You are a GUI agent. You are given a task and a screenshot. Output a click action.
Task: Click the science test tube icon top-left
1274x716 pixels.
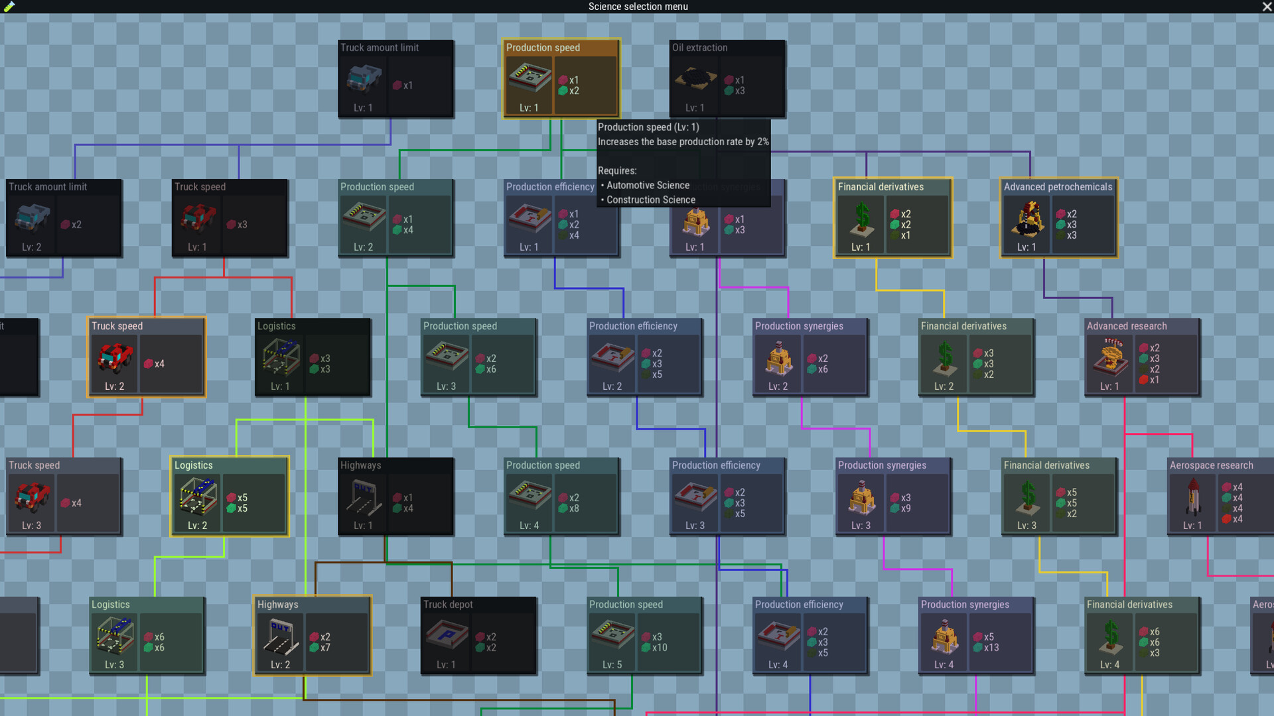point(9,7)
